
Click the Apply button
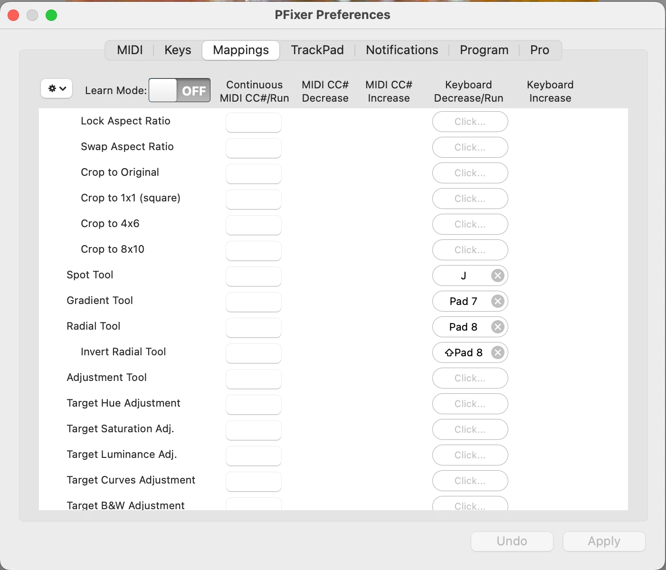click(604, 541)
